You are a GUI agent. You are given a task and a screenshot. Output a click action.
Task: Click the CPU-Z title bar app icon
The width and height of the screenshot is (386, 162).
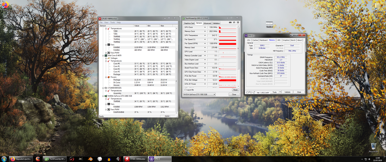click(x=246, y=36)
